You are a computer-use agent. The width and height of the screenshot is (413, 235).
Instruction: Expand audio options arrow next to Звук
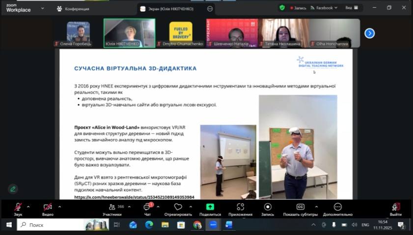pos(28,206)
